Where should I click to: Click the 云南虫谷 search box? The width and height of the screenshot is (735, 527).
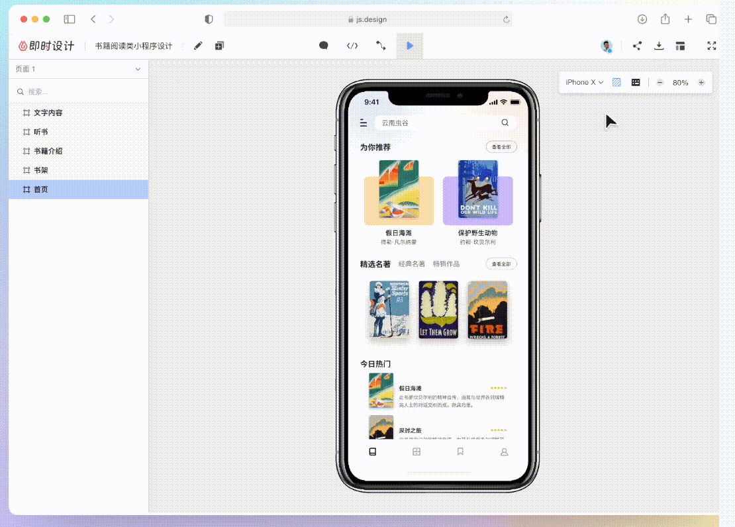(x=444, y=123)
